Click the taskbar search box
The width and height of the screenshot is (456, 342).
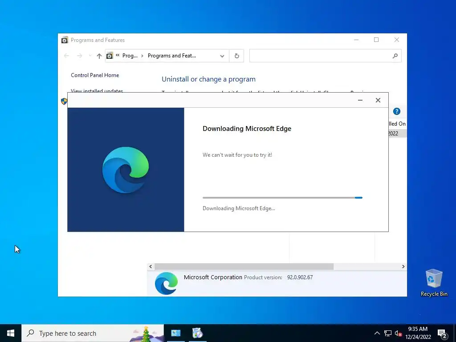click(93, 333)
